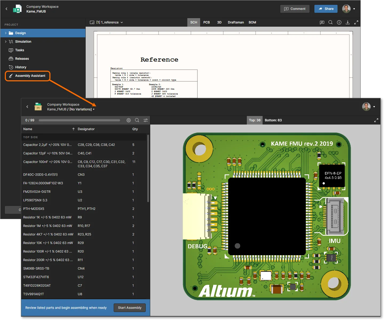The image size is (384, 320).
Task: Click the Comment button
Action: (295, 9)
